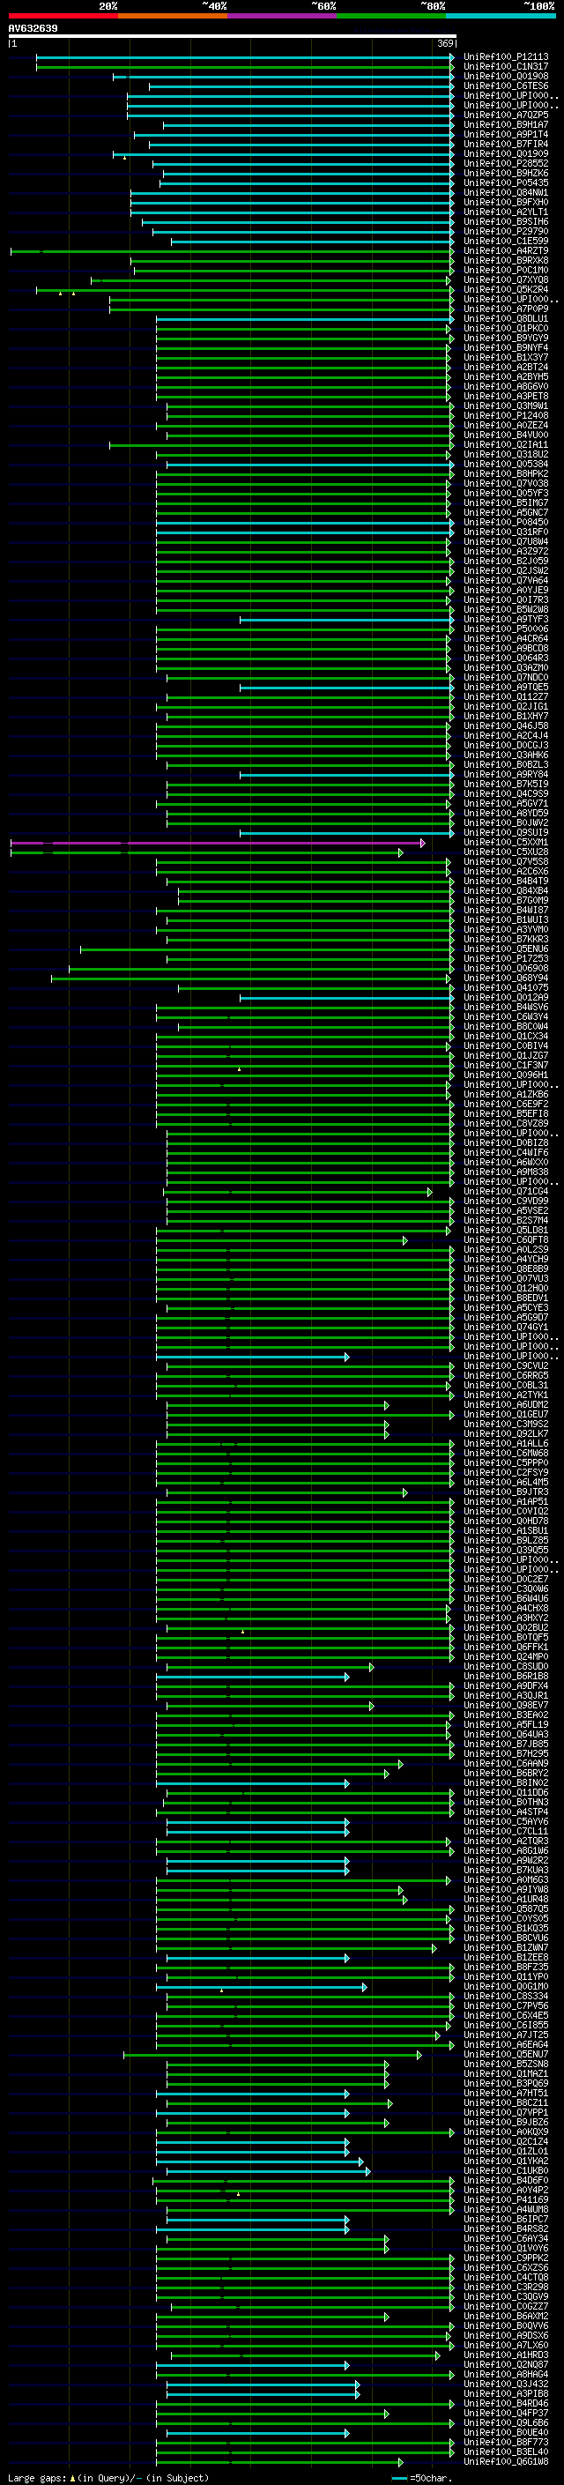Open hit UniRef100_Q112Z7
The width and height of the screenshot is (564, 2485).
click(x=506, y=696)
